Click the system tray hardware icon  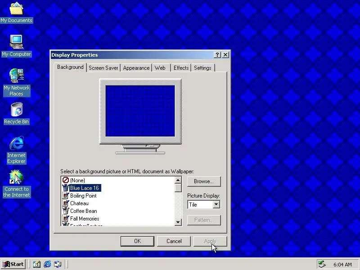pyautogui.click(x=322, y=264)
